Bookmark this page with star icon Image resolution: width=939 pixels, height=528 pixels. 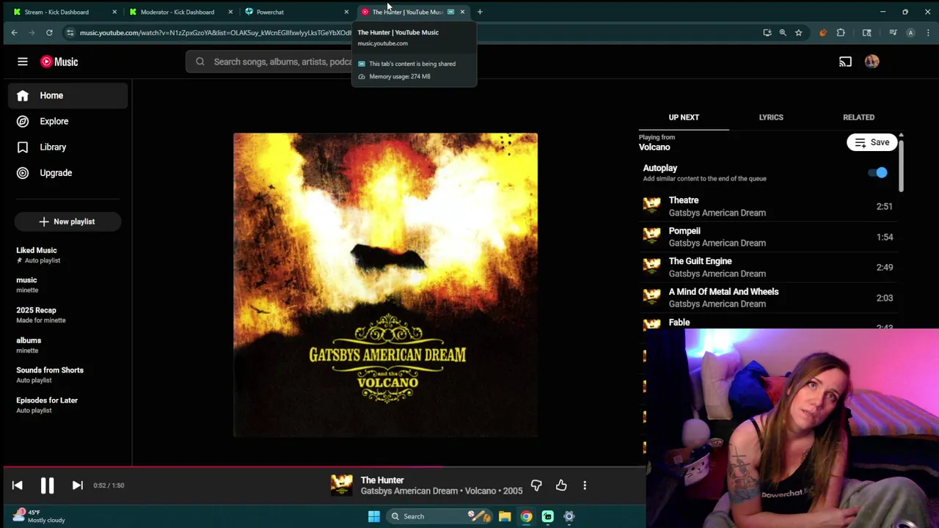pyautogui.click(x=798, y=32)
